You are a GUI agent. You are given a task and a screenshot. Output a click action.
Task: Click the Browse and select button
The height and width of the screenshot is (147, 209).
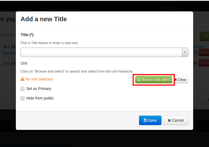coord(154,80)
